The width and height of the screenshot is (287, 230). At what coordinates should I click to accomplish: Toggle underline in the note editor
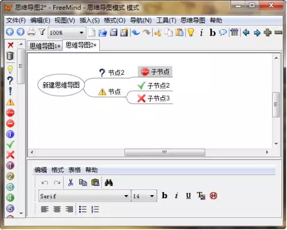188,196
